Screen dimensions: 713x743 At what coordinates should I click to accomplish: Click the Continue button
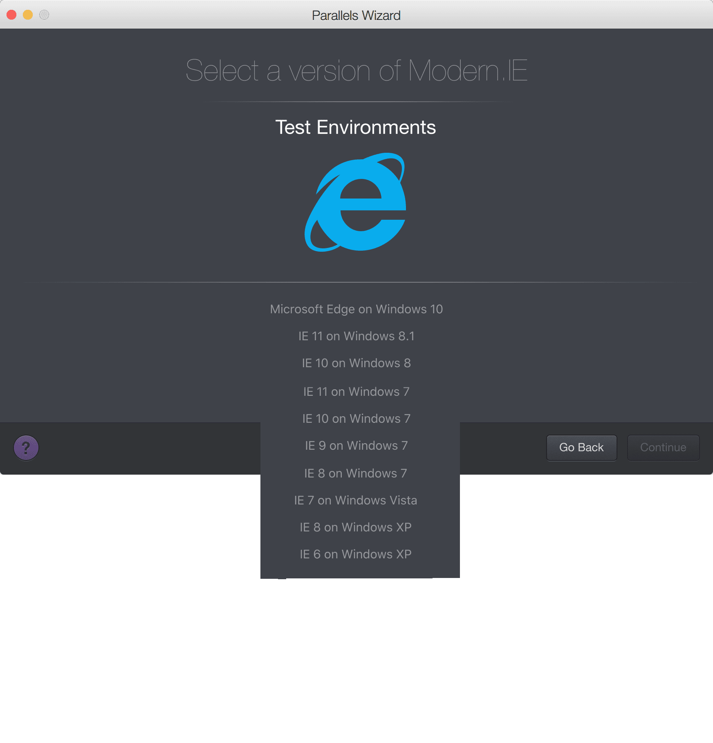663,448
